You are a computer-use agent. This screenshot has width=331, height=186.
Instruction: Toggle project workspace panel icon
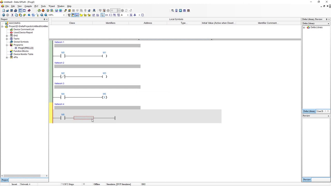[20, 11]
